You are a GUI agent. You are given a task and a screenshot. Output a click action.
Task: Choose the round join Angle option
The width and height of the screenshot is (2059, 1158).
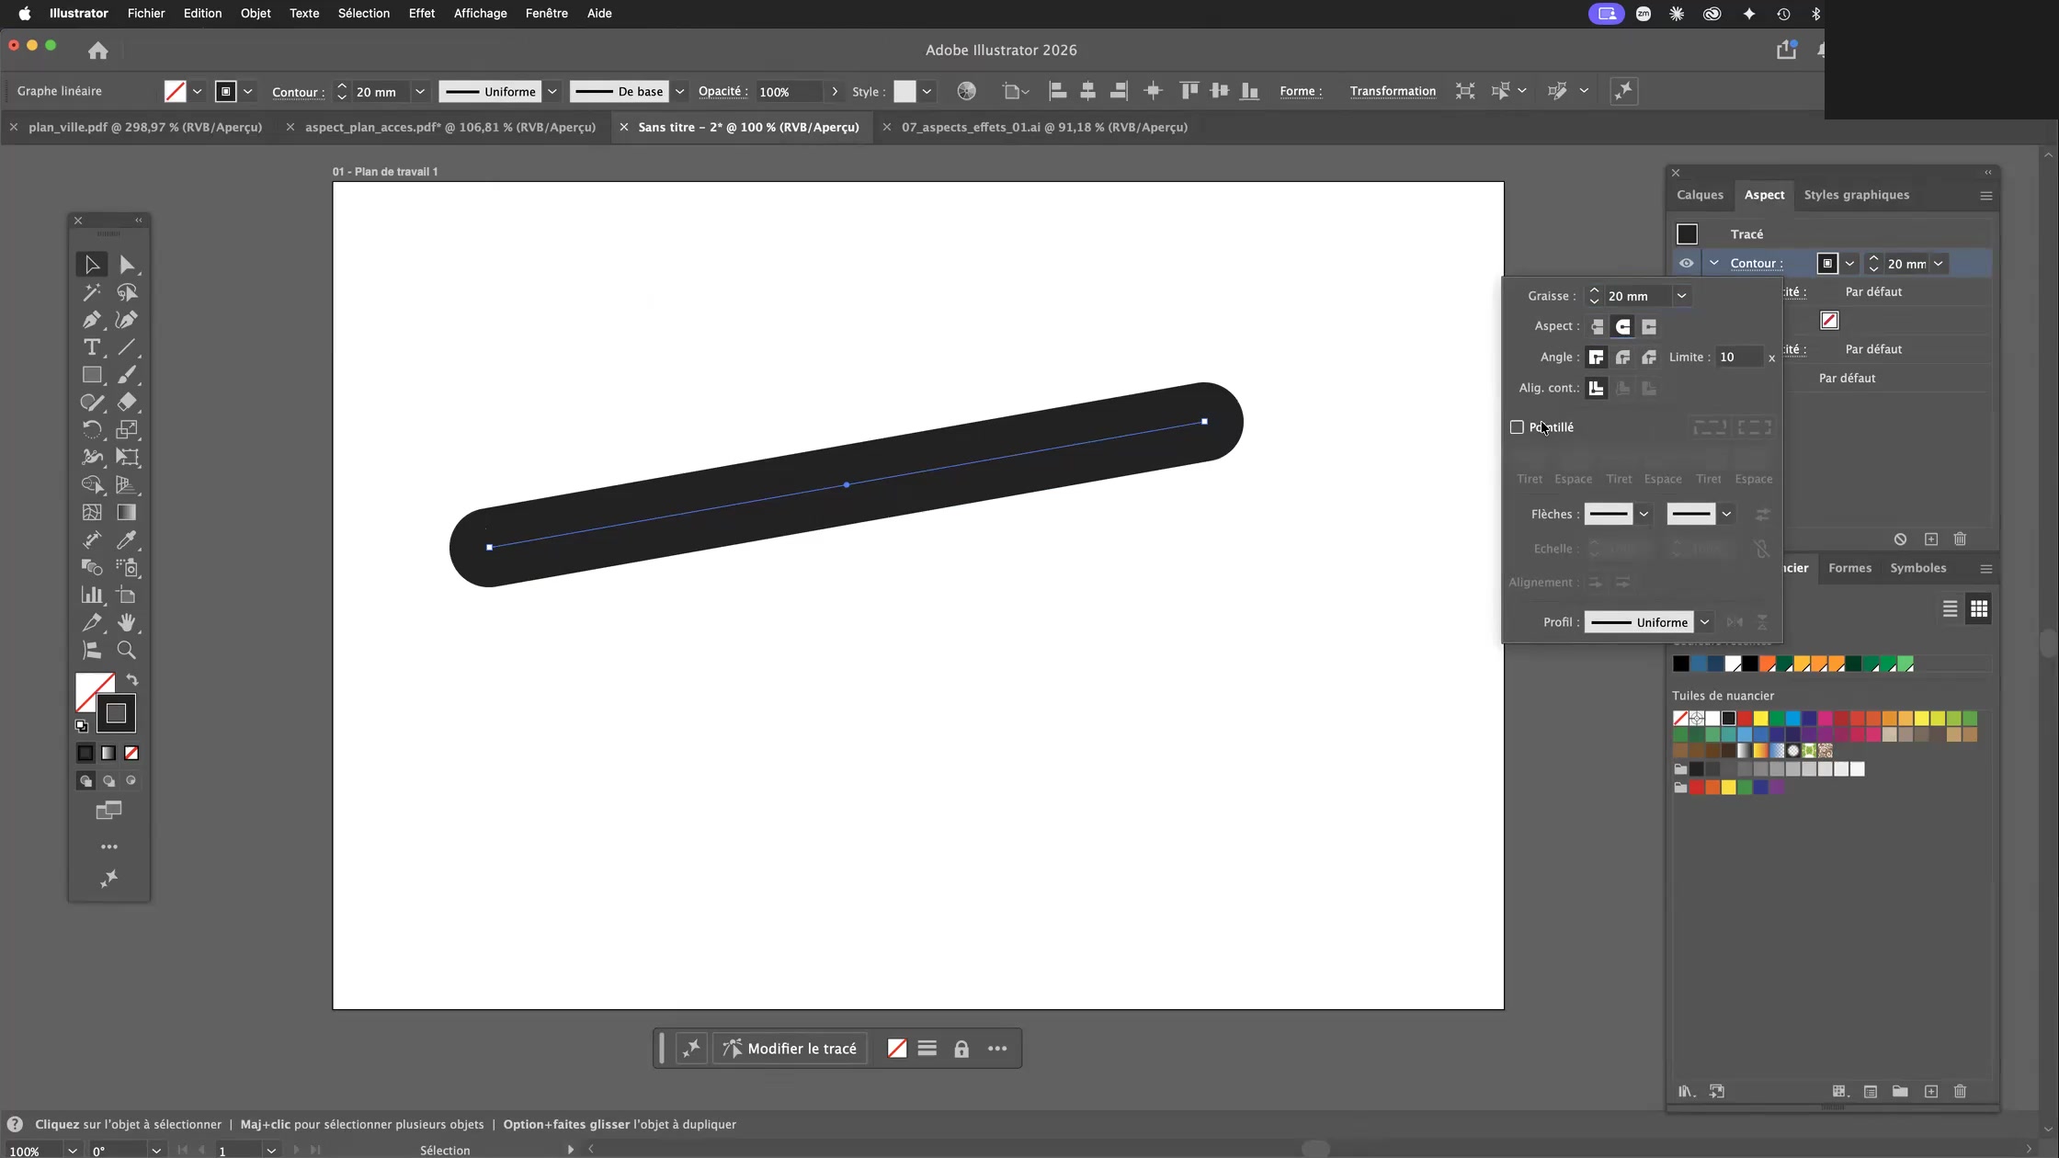[1623, 358]
